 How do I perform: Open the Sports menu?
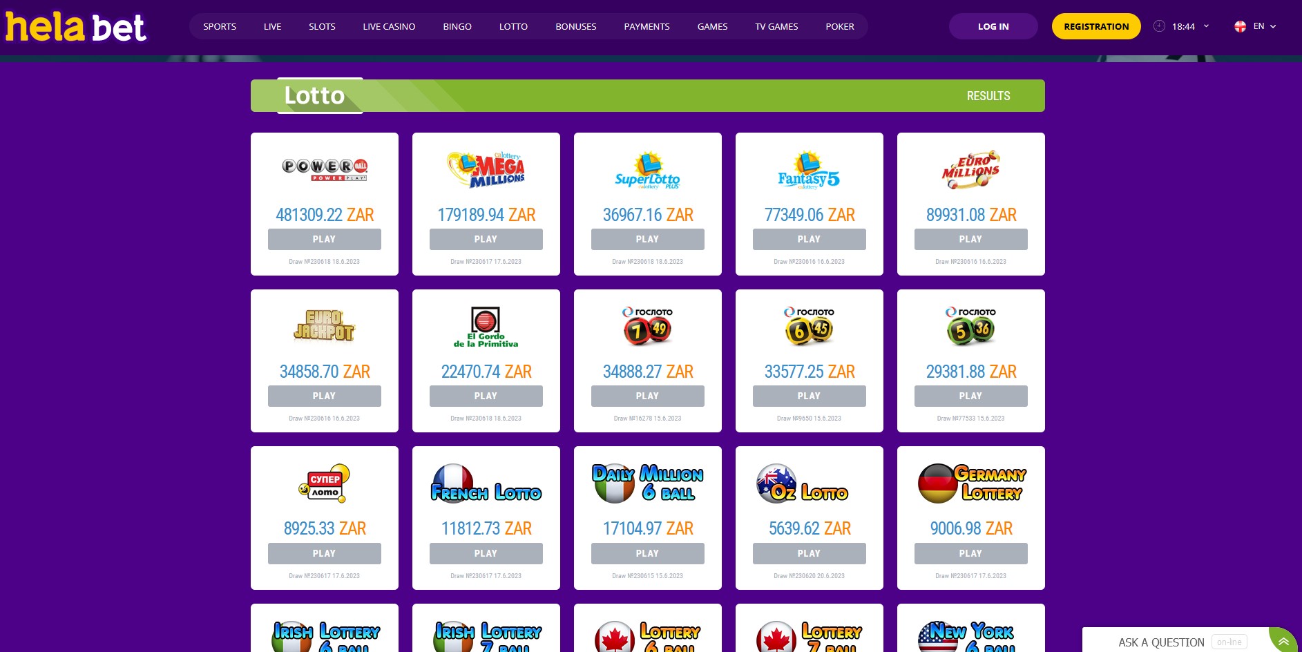tap(220, 26)
